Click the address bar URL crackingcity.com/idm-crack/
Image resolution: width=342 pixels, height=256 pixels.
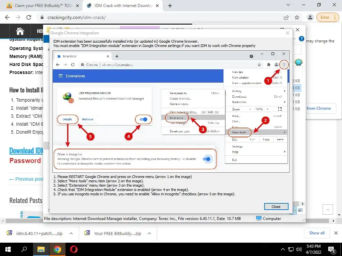click(x=76, y=17)
